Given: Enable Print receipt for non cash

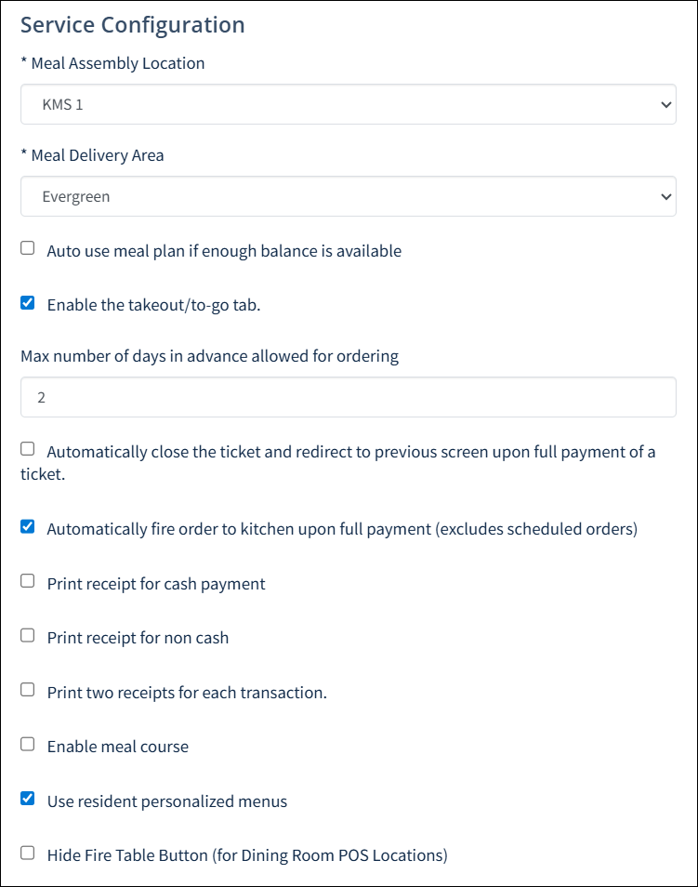Looking at the screenshot, I should [28, 635].
